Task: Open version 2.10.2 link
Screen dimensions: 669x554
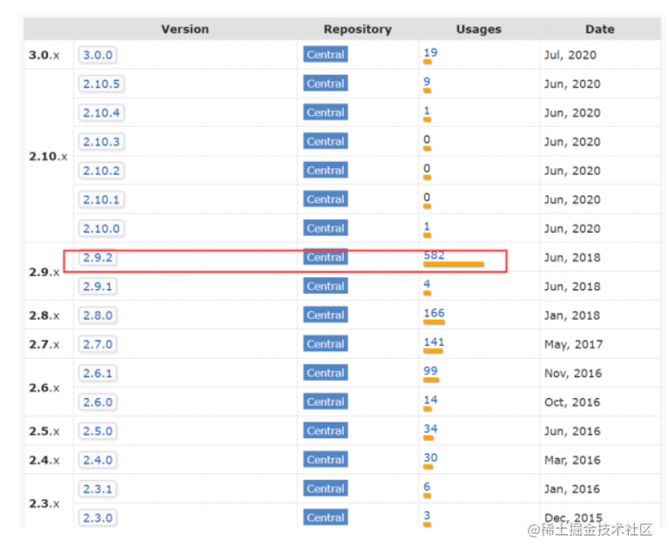Action: tap(101, 171)
